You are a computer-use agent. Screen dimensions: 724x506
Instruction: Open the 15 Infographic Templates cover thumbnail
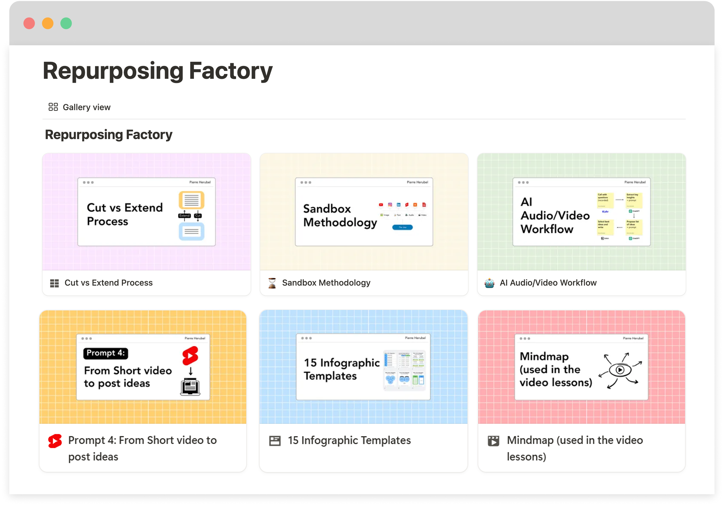363,367
